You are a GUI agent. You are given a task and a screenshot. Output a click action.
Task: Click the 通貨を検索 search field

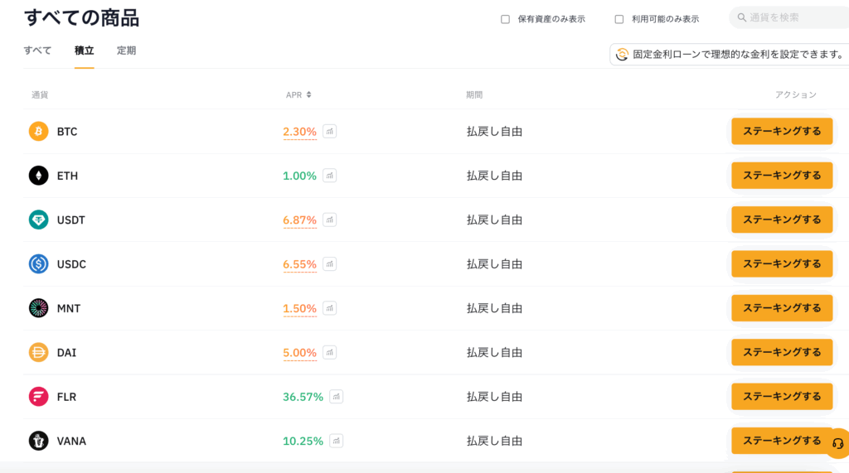tap(789, 18)
